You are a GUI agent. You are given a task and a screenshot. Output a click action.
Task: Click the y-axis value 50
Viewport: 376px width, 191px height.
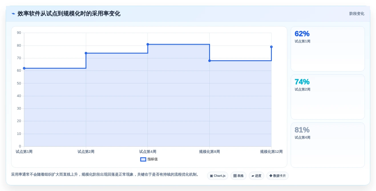point(19,83)
